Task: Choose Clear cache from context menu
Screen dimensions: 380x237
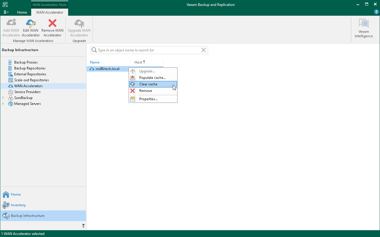Action: 153,84
